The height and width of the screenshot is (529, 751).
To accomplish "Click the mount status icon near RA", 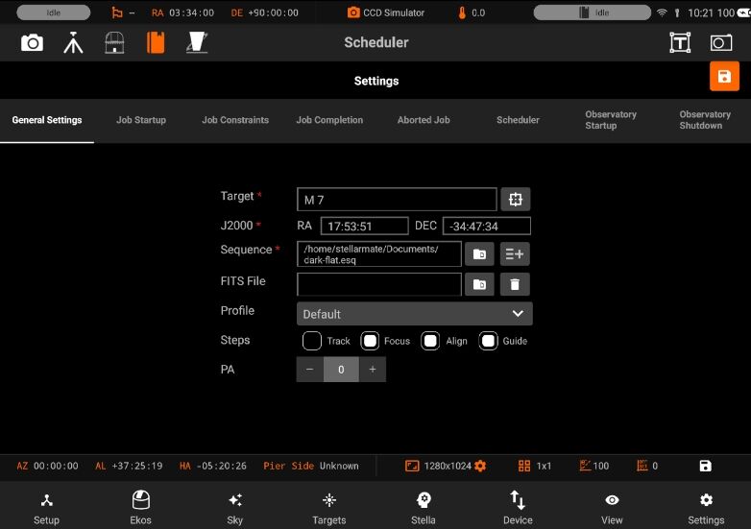I will [x=117, y=12].
